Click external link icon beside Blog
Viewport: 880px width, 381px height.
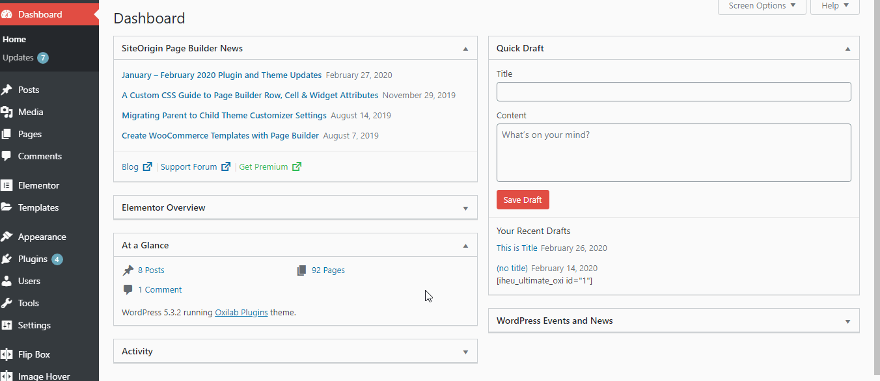coord(148,166)
